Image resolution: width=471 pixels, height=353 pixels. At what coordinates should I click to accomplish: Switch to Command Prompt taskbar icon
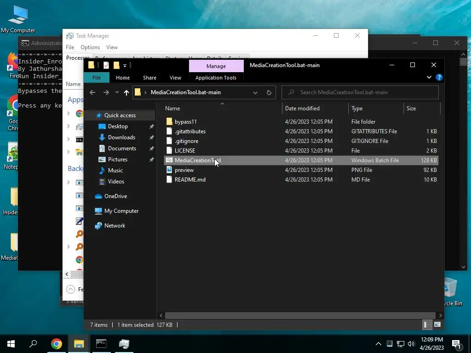click(101, 343)
